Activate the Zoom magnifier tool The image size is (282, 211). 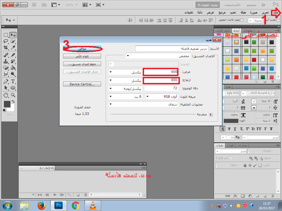pos(13,95)
